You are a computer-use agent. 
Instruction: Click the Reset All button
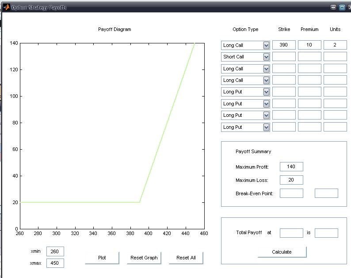coord(186,258)
